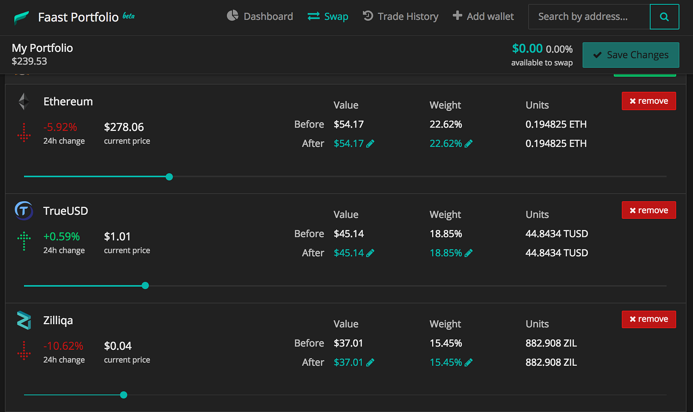Screen dimensions: 693x412
Task: Open the Dashboard page
Action: point(260,16)
